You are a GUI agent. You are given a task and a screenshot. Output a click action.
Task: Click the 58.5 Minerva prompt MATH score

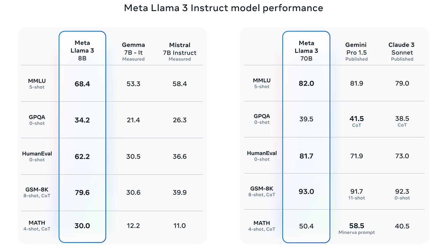pos(357,226)
